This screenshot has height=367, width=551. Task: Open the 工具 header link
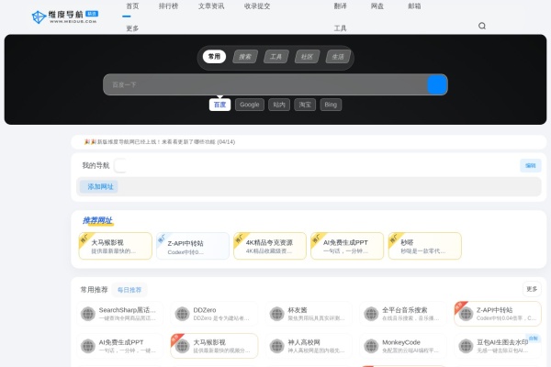point(340,28)
